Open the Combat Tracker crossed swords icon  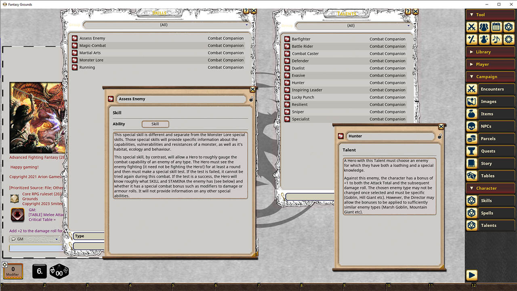[471, 27]
